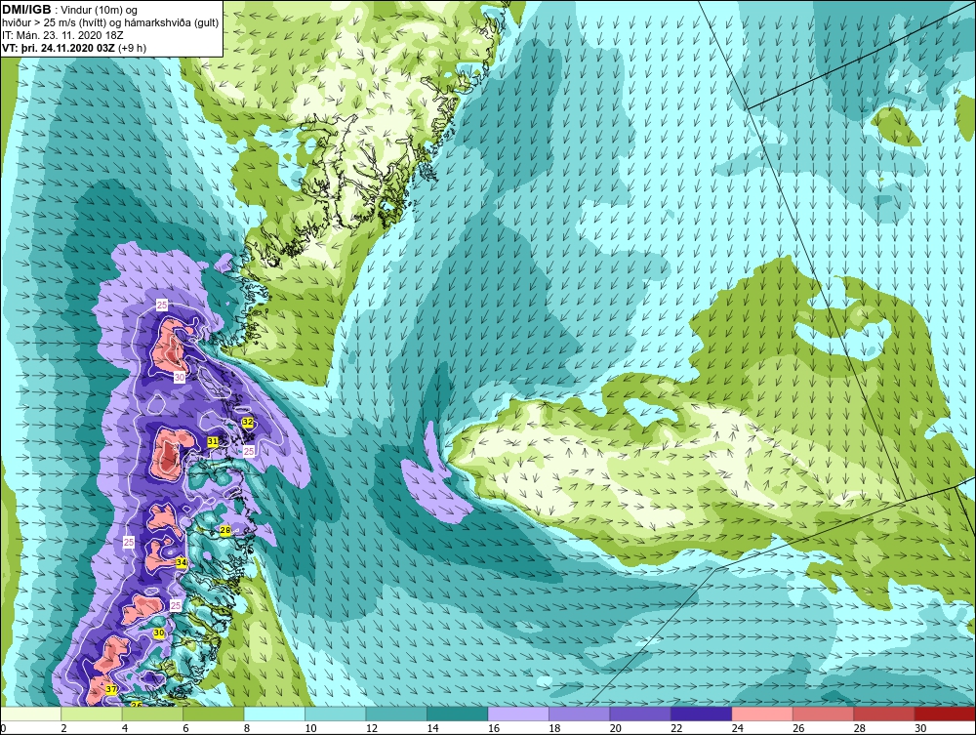Select the 4–6 m/s green legend swatch
Screen dimensions: 976x735
tap(152, 714)
